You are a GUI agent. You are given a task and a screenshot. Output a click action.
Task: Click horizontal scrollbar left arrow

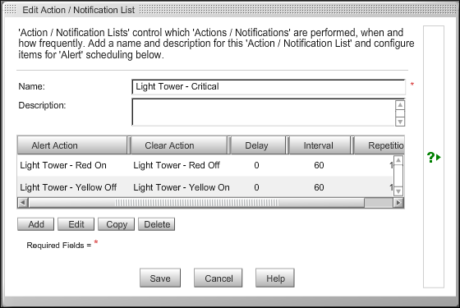coord(23,202)
